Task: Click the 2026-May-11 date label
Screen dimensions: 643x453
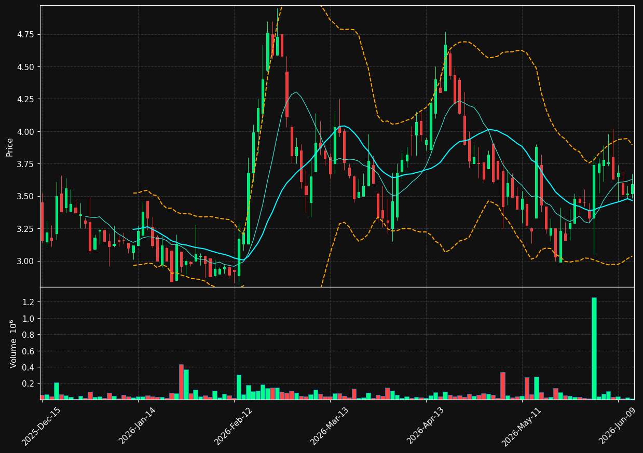Action: click(522, 426)
